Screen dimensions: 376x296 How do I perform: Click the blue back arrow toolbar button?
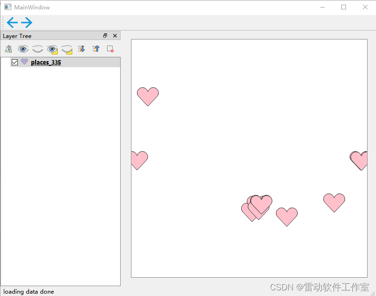12,23
